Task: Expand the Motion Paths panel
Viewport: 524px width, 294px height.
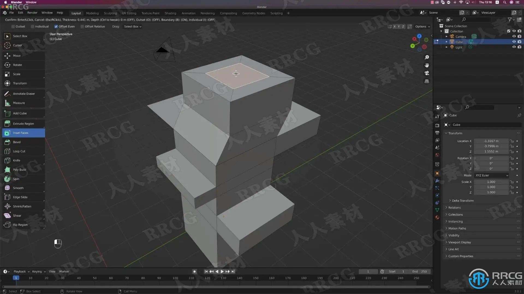Action: 457,229
